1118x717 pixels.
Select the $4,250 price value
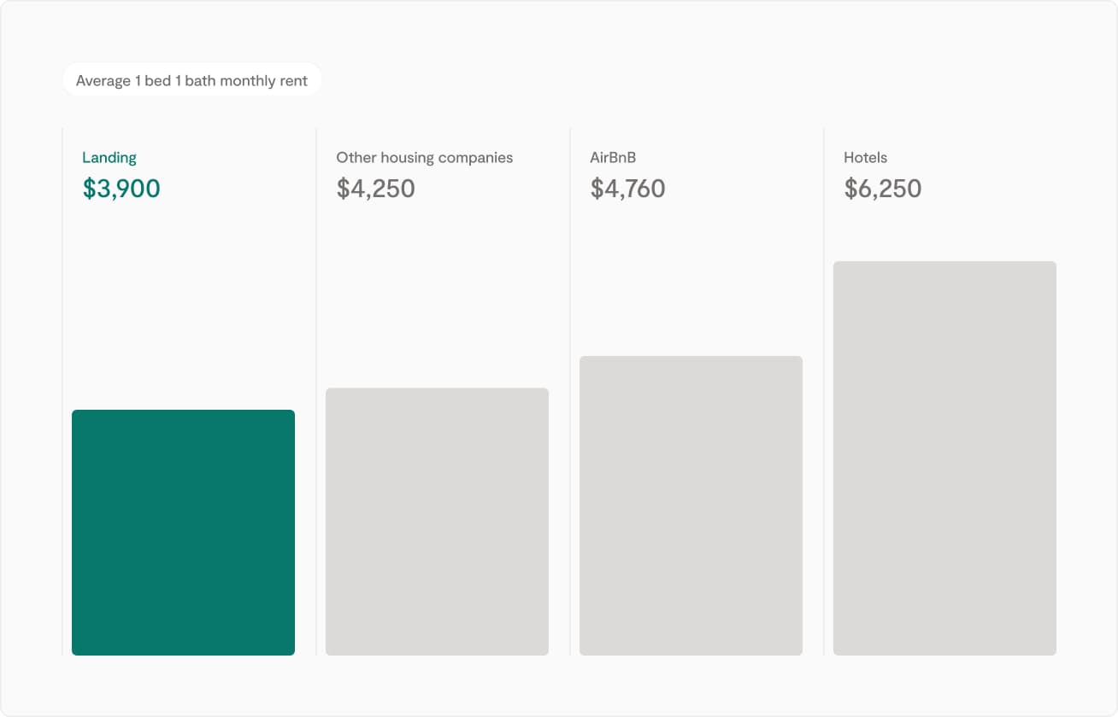pyautogui.click(x=376, y=189)
